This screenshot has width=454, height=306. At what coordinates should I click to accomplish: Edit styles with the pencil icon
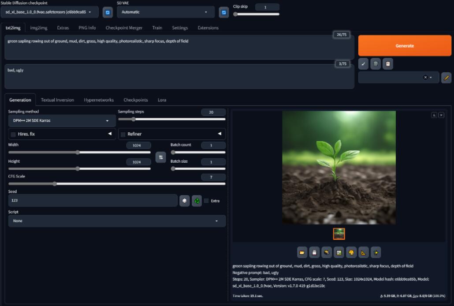point(446,78)
